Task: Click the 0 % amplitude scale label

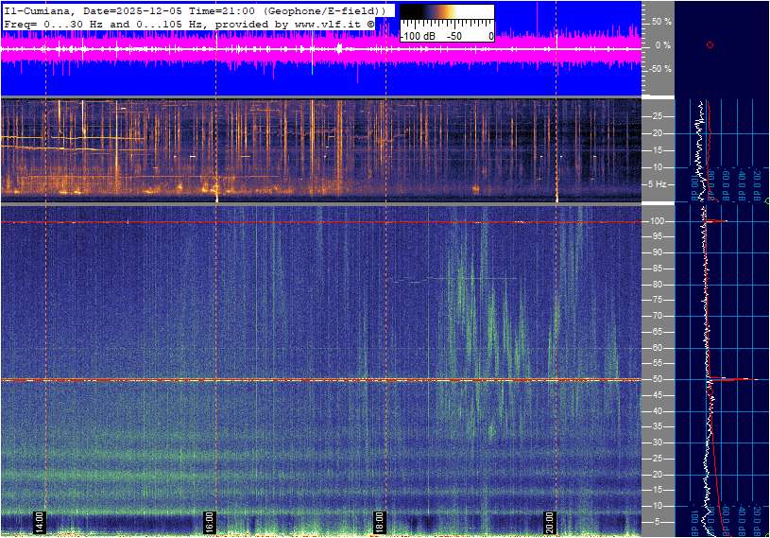Action: [663, 44]
